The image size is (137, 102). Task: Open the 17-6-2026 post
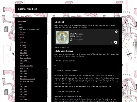(24, 74)
